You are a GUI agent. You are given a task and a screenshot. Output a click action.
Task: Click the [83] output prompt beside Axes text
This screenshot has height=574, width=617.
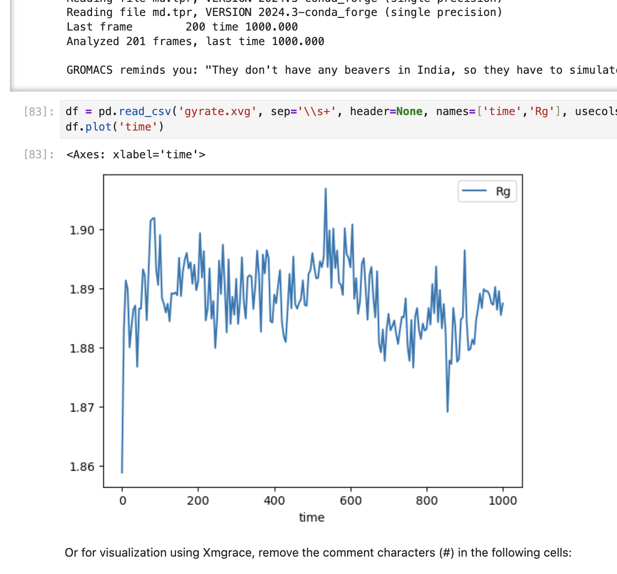39,155
